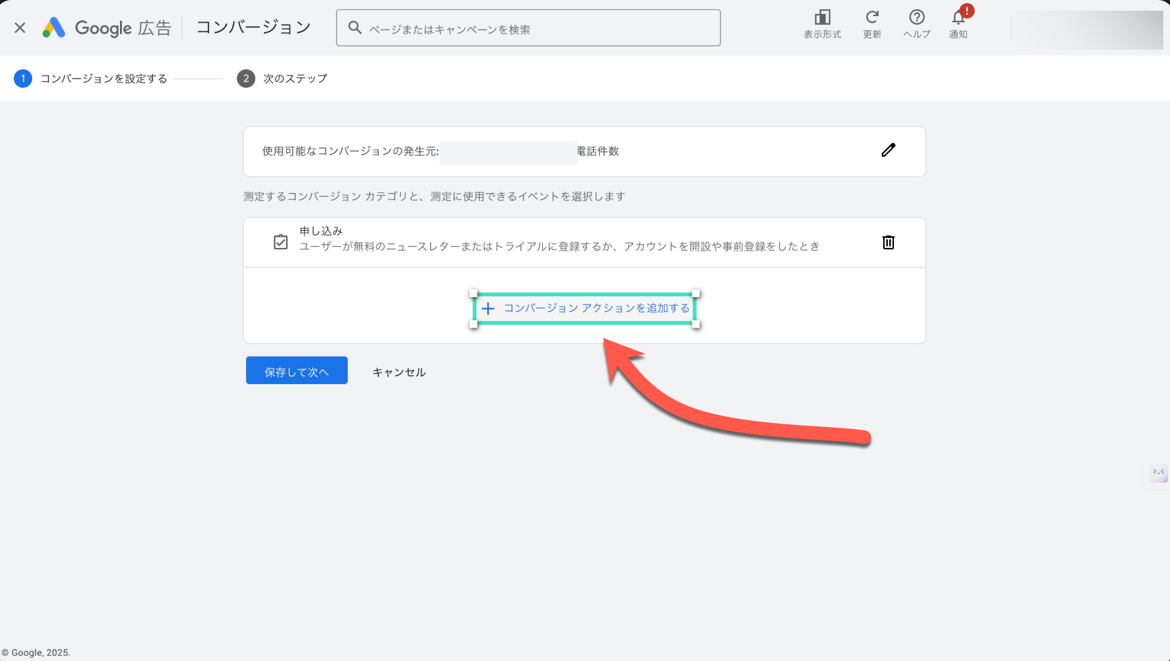Open the account area at the top right
Viewport: 1170px width, 661px height.
click(1086, 29)
